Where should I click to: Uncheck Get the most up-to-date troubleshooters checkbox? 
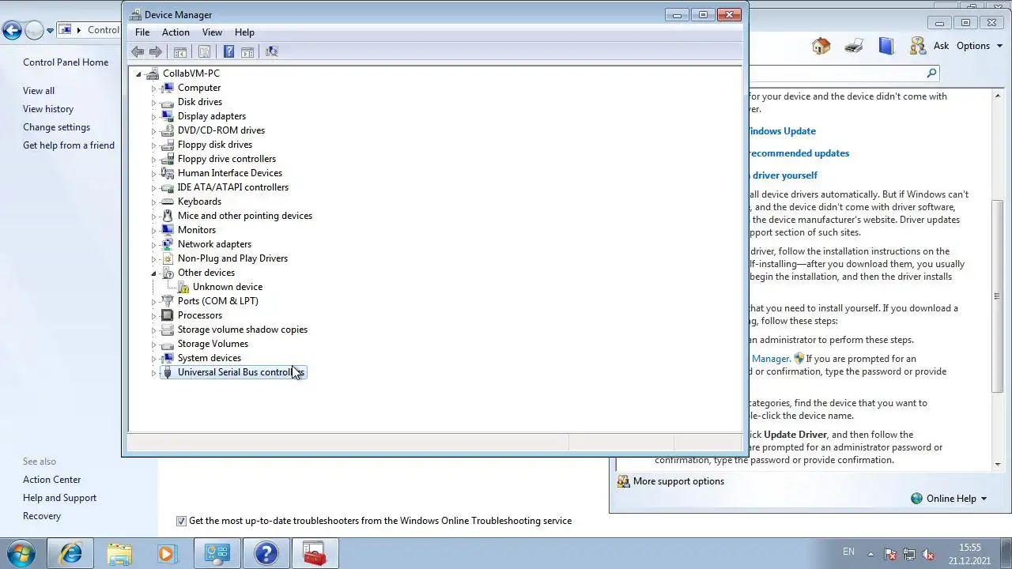point(181,521)
